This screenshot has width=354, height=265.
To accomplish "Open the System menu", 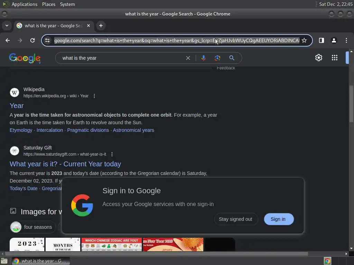I will tap(67, 4).
